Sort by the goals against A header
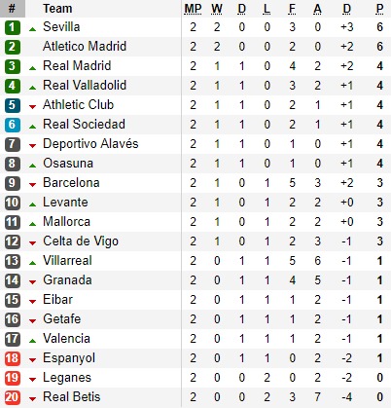This screenshot has height=408, width=391. click(x=317, y=9)
